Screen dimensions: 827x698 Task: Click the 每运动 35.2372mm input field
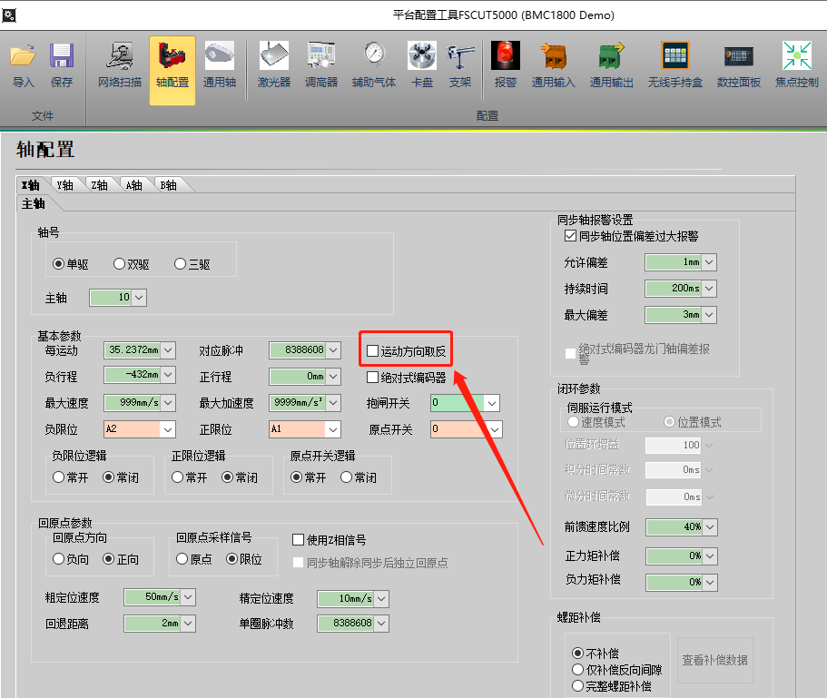click(x=132, y=350)
